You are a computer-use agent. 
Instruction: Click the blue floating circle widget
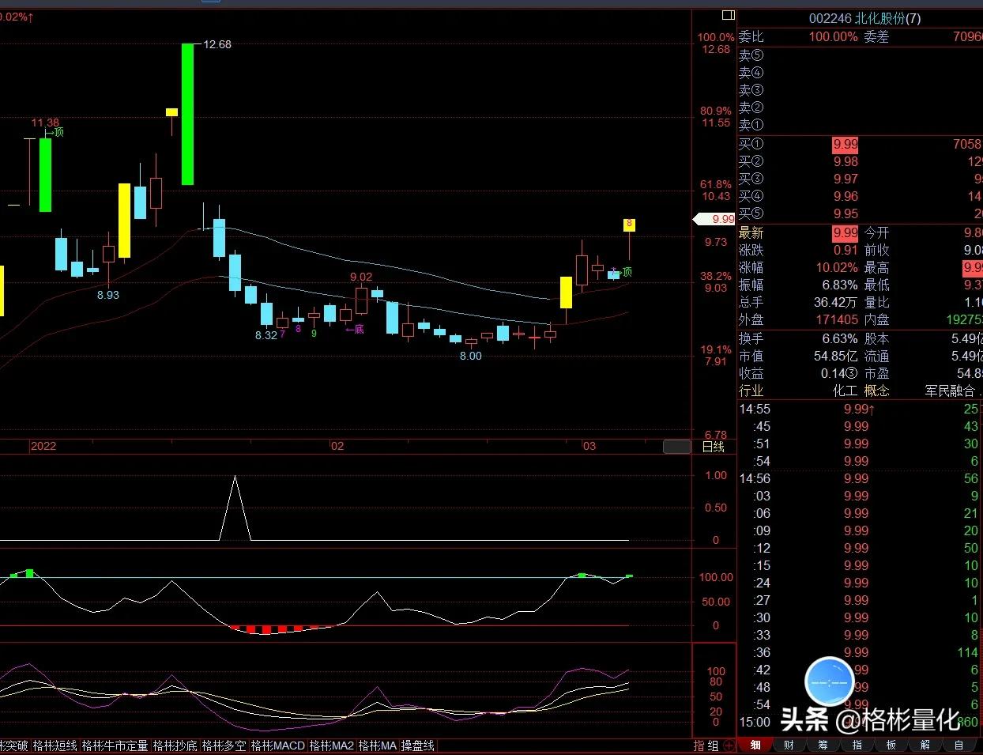click(829, 681)
